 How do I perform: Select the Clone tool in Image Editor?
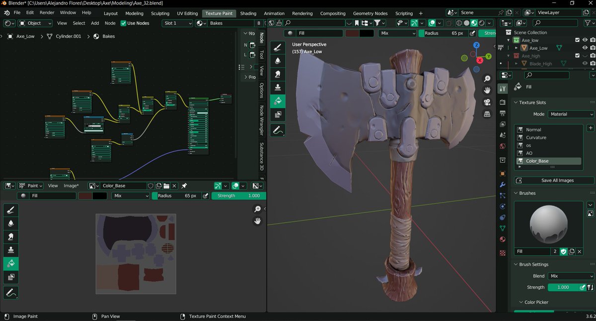[11, 251]
